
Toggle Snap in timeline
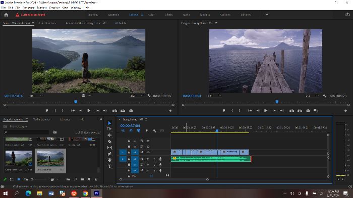131,130
